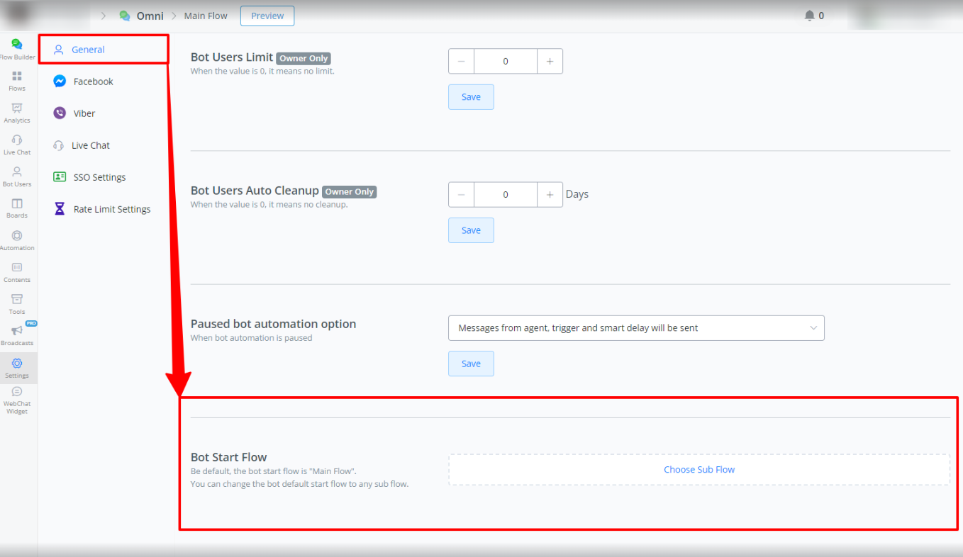Open Rate Limit Settings tab
Viewport: 963px width, 557px height.
[x=111, y=209]
